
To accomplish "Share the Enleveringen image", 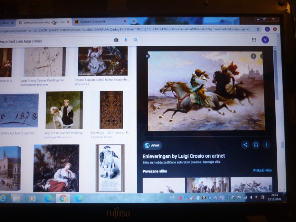I will coord(245,145).
